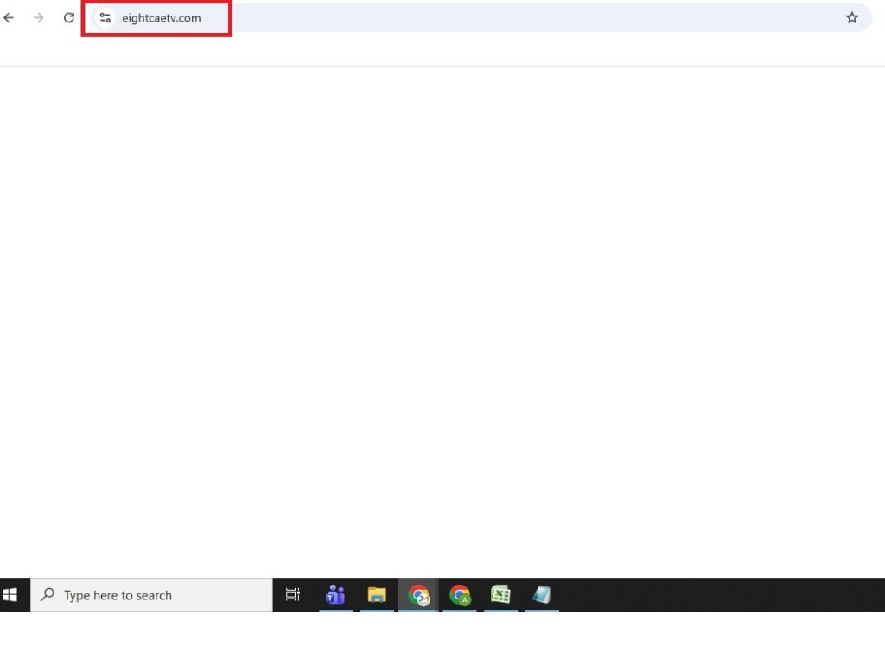This screenshot has height=647, width=885.
Task: Click empty area of the address bar
Action: coord(519,17)
